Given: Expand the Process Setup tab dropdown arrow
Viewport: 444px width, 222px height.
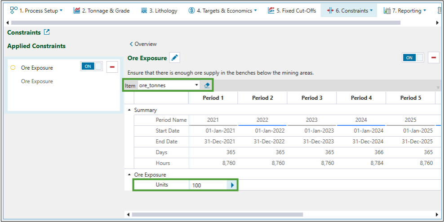Looking at the screenshot, I should [61, 11].
